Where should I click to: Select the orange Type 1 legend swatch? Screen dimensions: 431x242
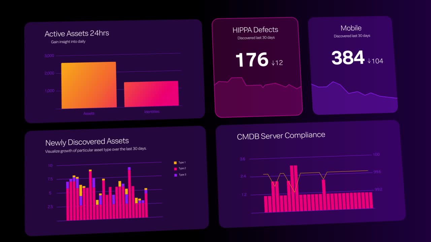[x=175, y=163]
